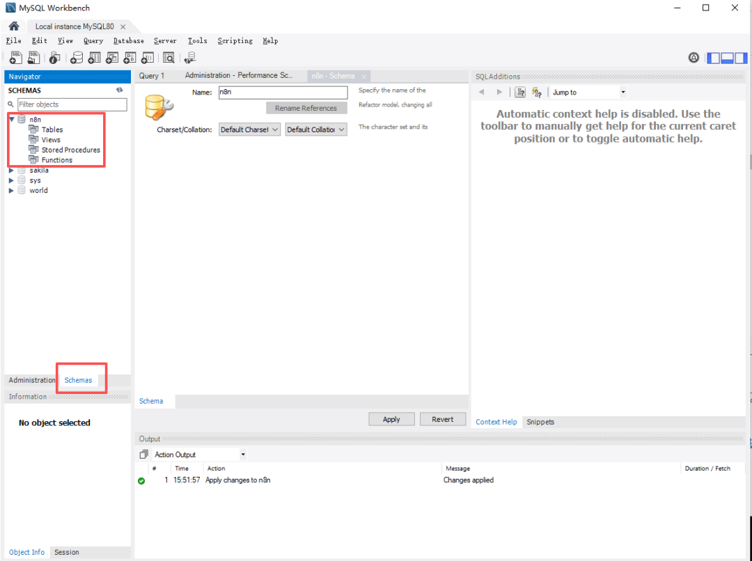Open the Server menu
The height and width of the screenshot is (561, 752).
pos(165,41)
